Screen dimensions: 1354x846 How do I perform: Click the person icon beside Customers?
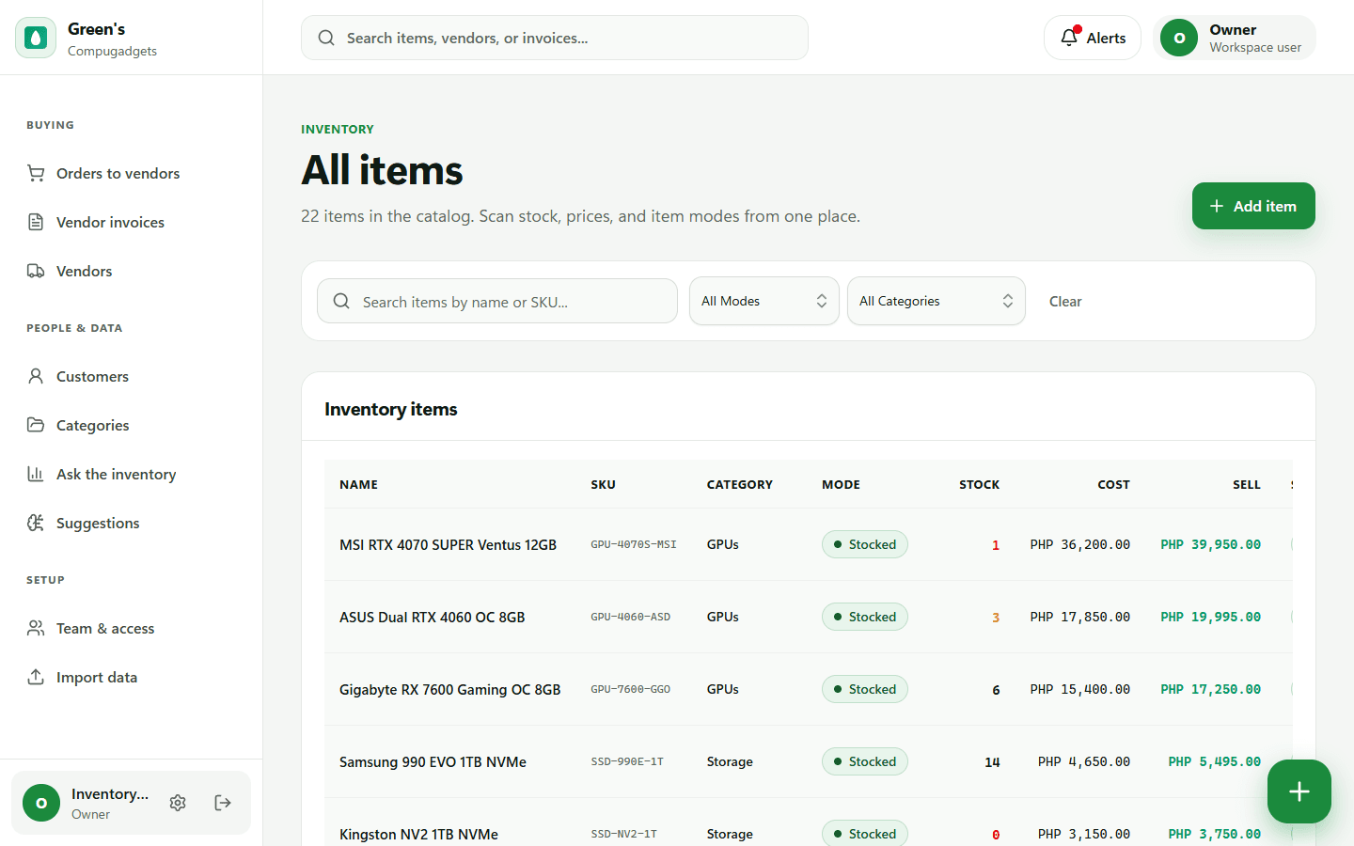click(x=36, y=376)
